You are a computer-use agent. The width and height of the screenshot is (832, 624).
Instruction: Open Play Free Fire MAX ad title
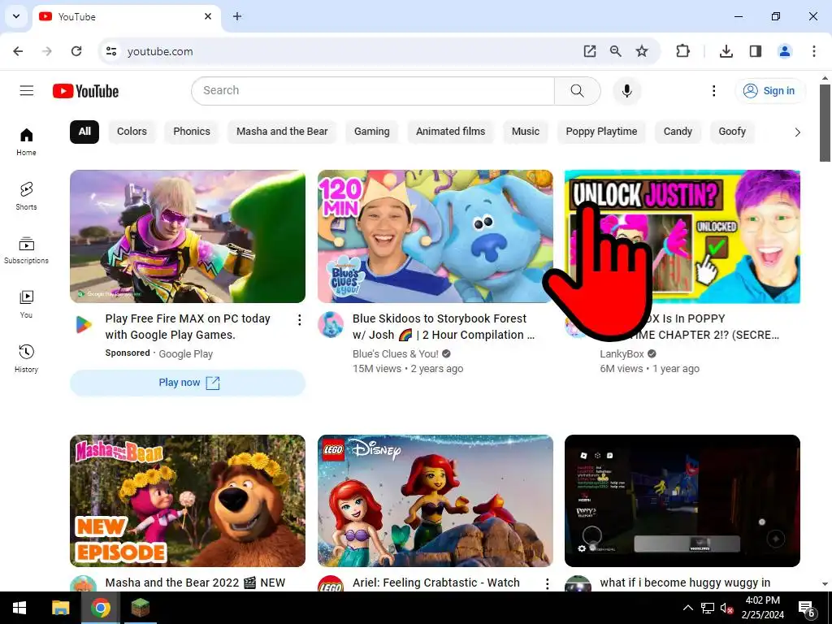click(x=188, y=327)
